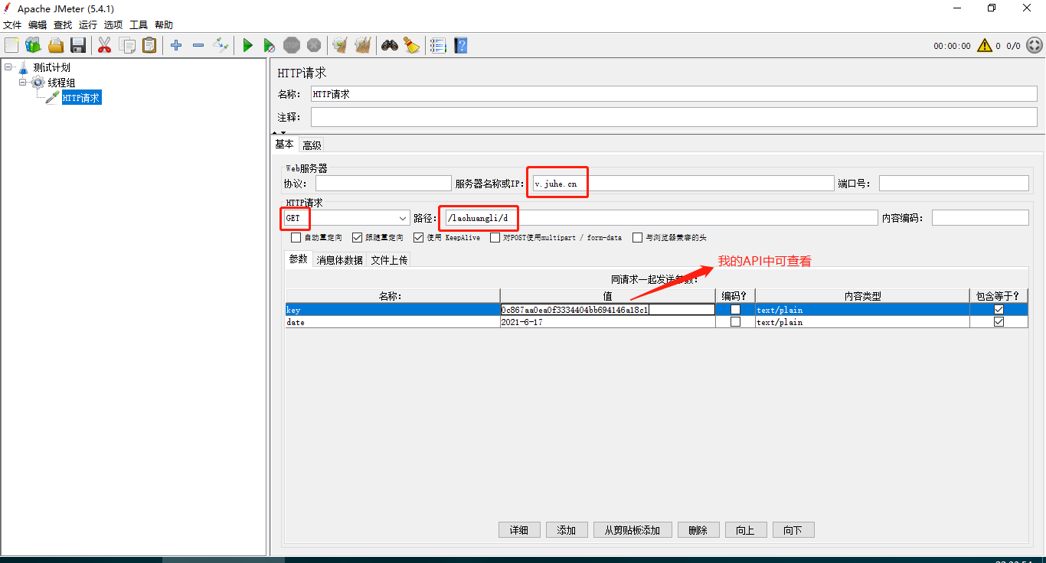Screen dimensions: 1046x563
Task: Click the 线程组 gear icon
Action: [x=38, y=83]
